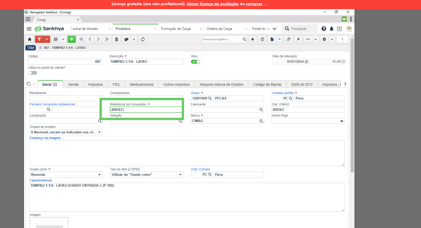The image size is (421, 228).
Task: Add a new product with green plus
Action: coord(72,39)
